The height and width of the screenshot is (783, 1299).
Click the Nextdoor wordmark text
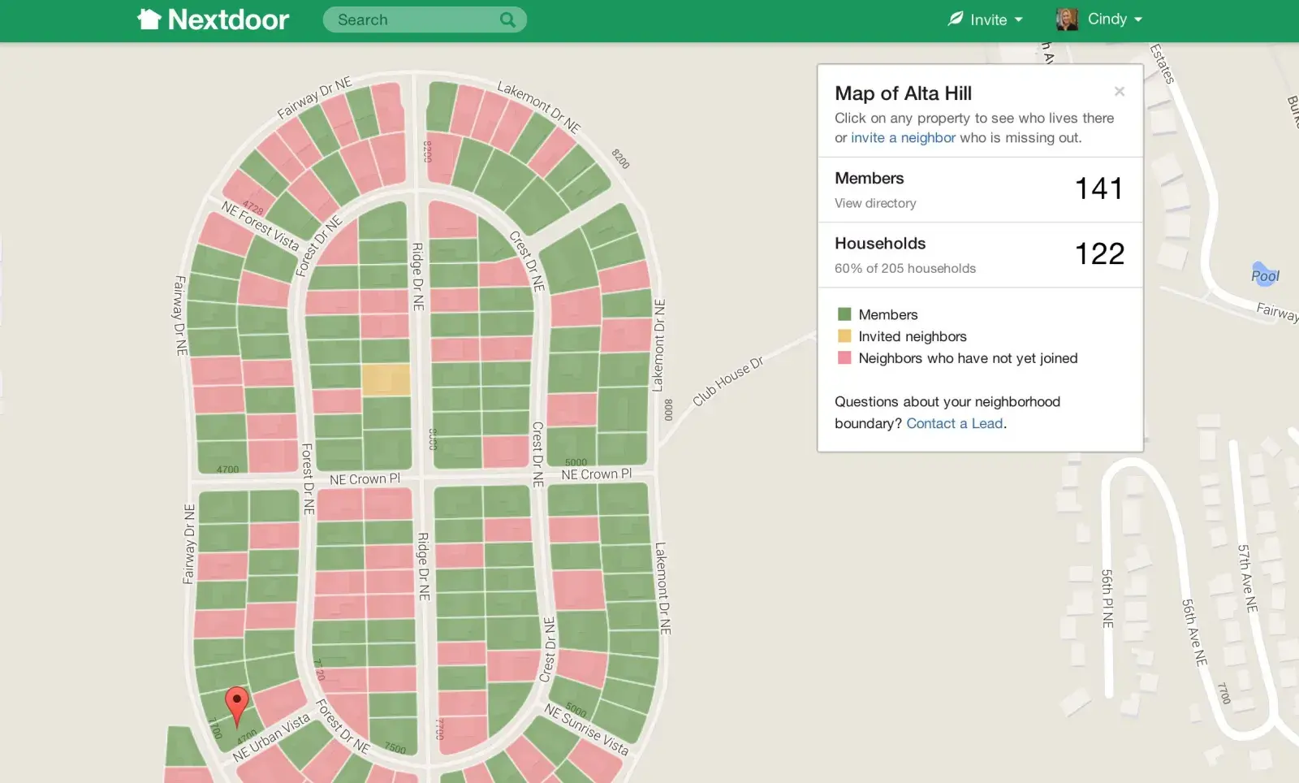click(228, 19)
